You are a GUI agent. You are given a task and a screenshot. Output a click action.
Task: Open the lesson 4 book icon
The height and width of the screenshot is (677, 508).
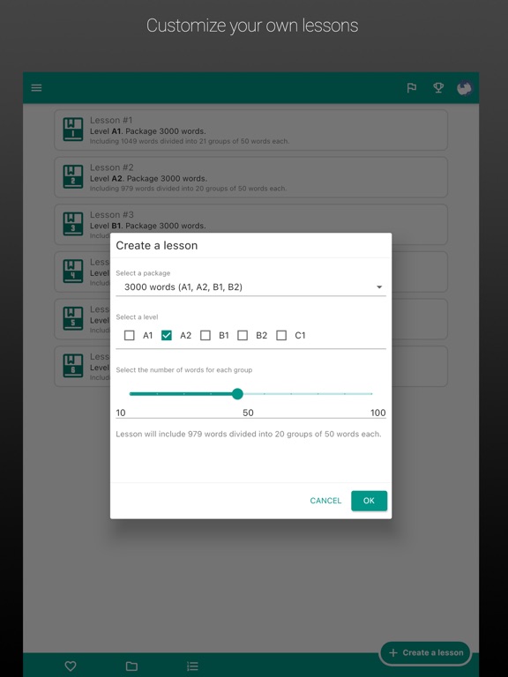[x=73, y=272]
